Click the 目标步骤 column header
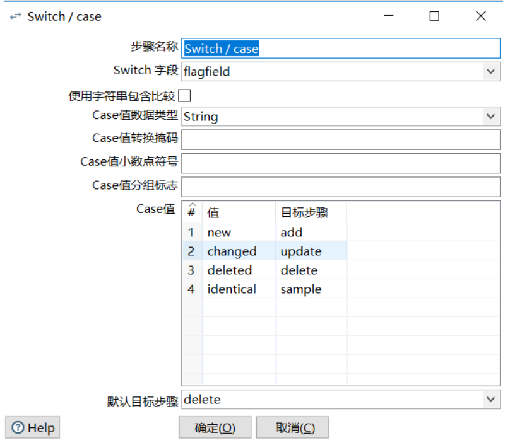The height and width of the screenshot is (445, 510). 311,212
